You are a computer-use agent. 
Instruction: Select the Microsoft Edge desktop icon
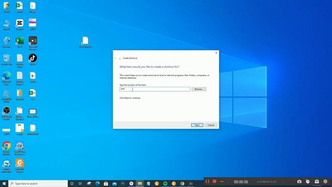pyautogui.click(x=7, y=78)
